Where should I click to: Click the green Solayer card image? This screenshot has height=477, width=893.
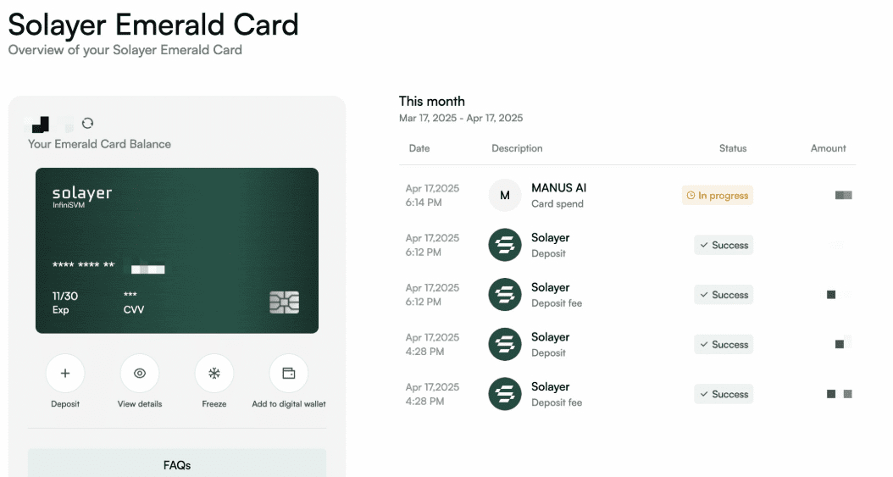[177, 251]
